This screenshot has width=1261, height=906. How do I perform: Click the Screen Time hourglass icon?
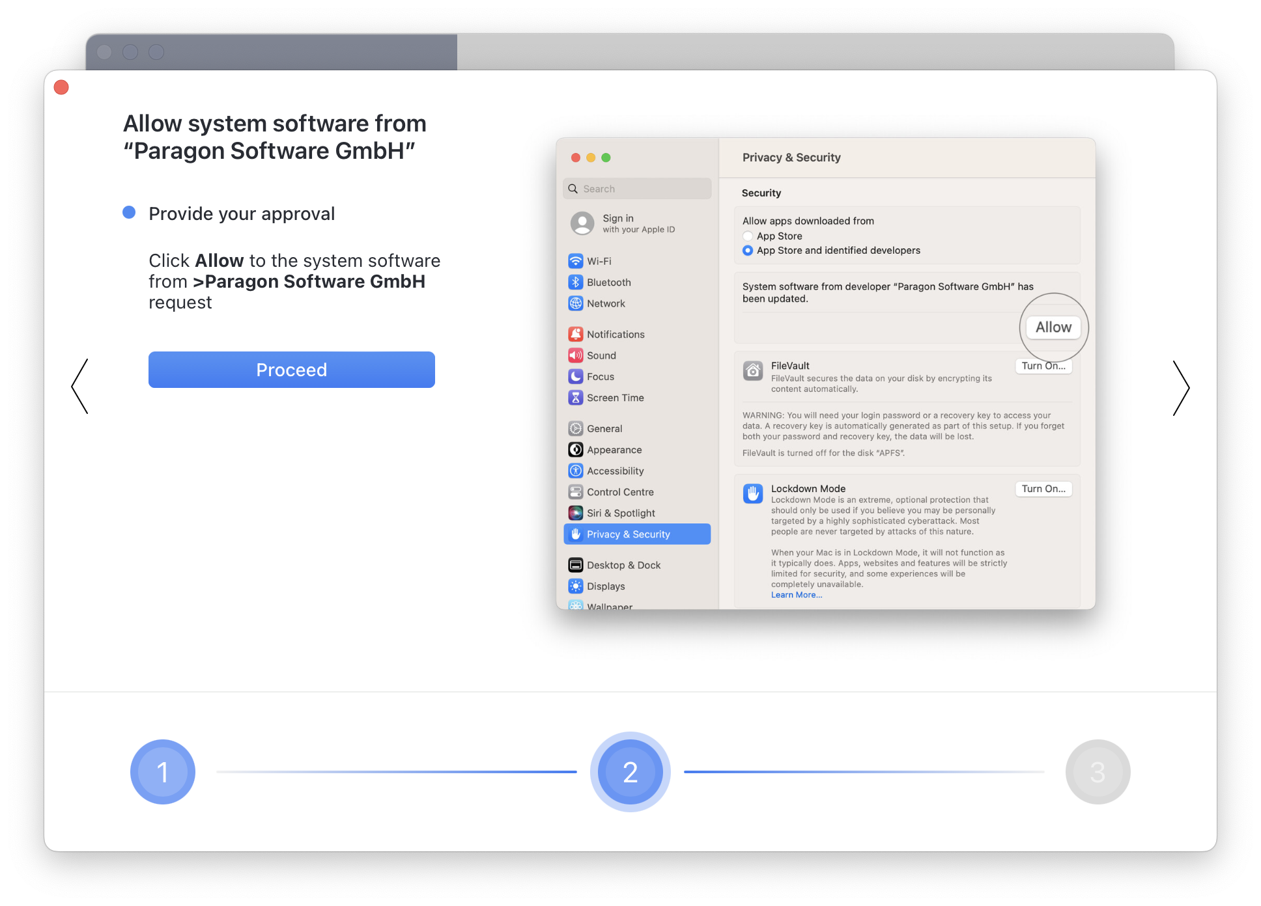click(x=576, y=398)
